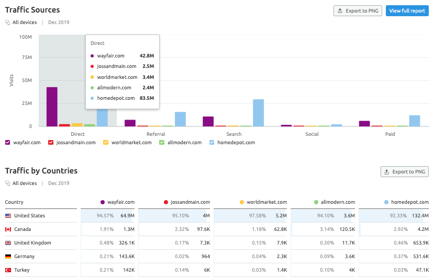Image resolution: width=434 pixels, height=279 pixels.
Task: Uncheck jossandmain.com legend checkbox
Action: coord(51,142)
